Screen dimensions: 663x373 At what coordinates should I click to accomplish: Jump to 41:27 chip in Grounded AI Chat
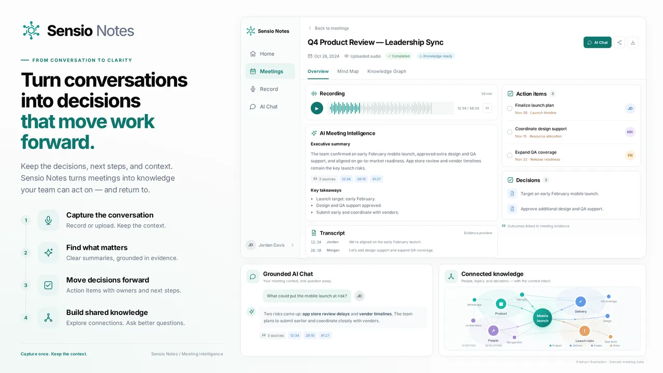325,336
